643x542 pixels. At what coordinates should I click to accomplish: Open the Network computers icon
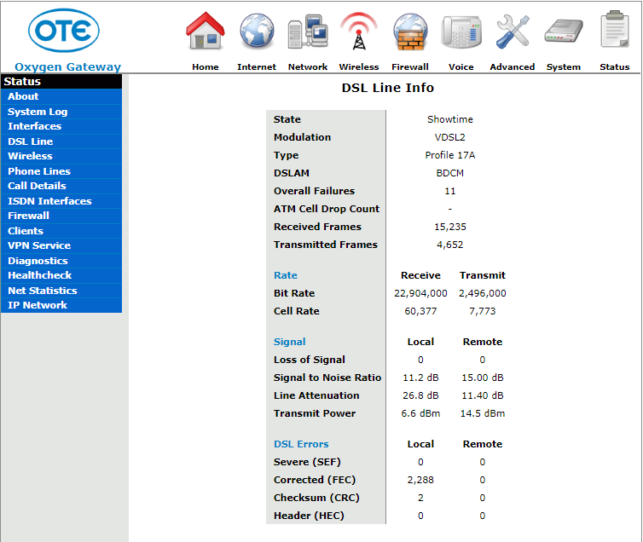tap(308, 32)
